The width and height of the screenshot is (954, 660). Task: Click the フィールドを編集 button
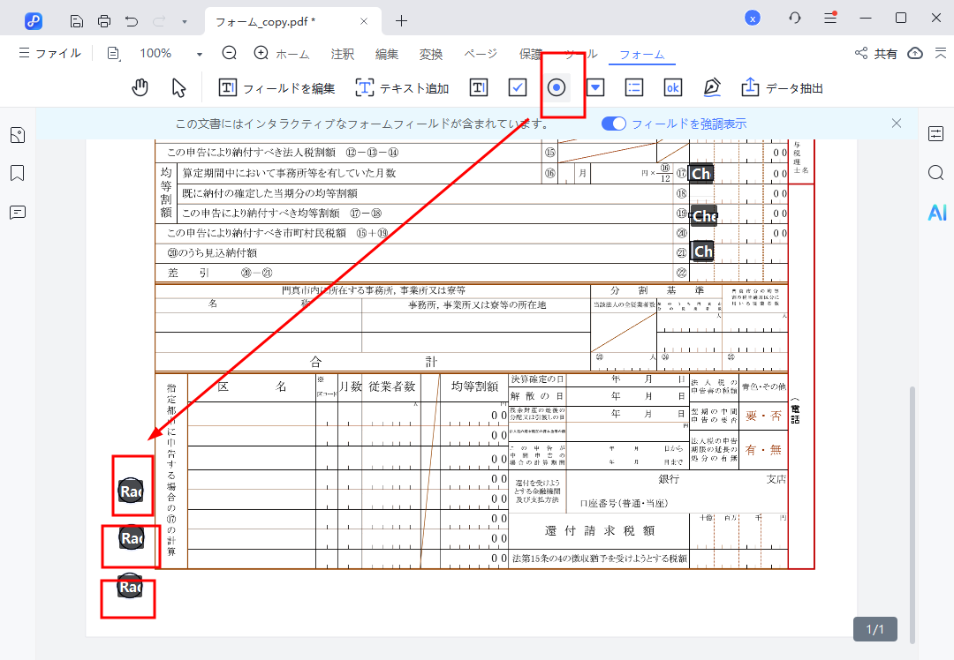click(x=276, y=87)
